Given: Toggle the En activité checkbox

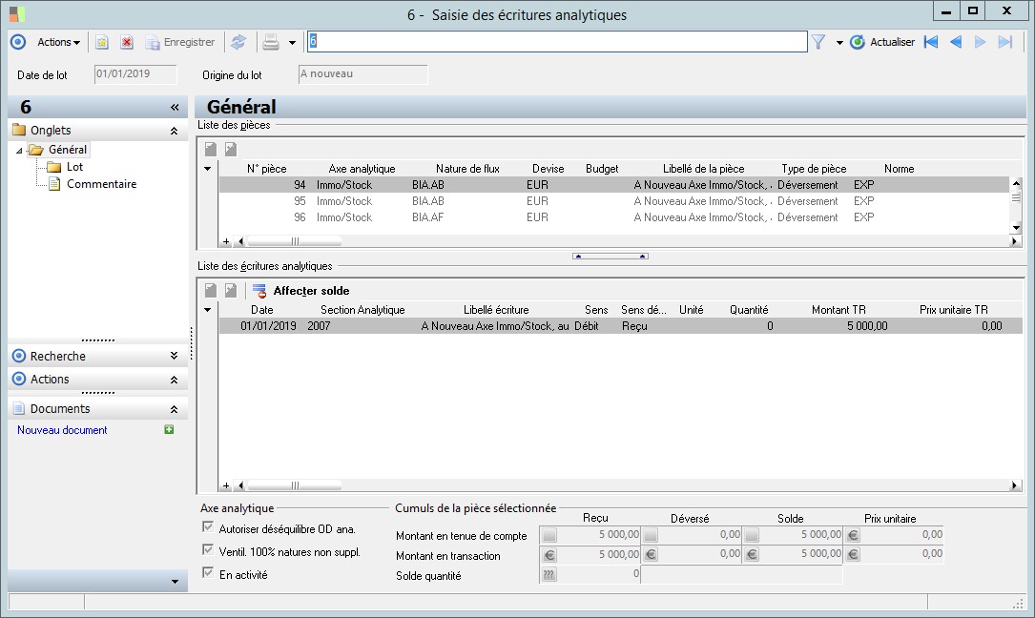Looking at the screenshot, I should click(x=208, y=573).
